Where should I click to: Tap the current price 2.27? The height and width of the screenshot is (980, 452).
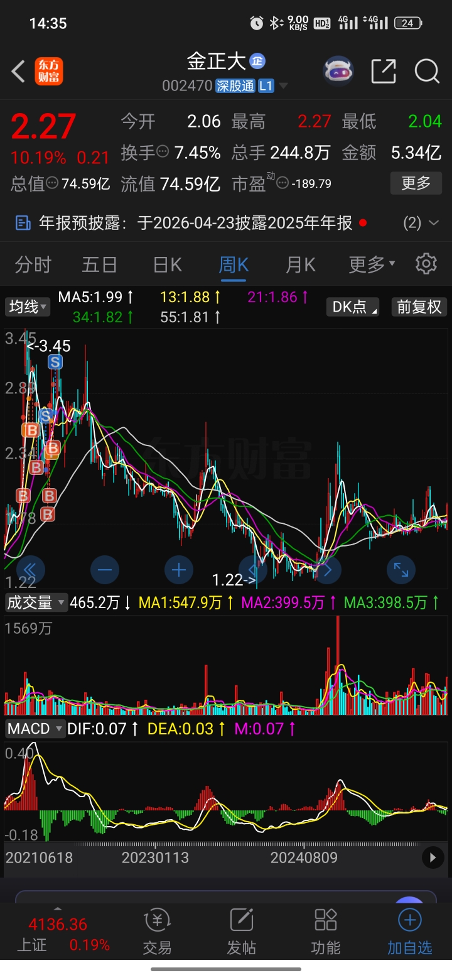point(44,126)
